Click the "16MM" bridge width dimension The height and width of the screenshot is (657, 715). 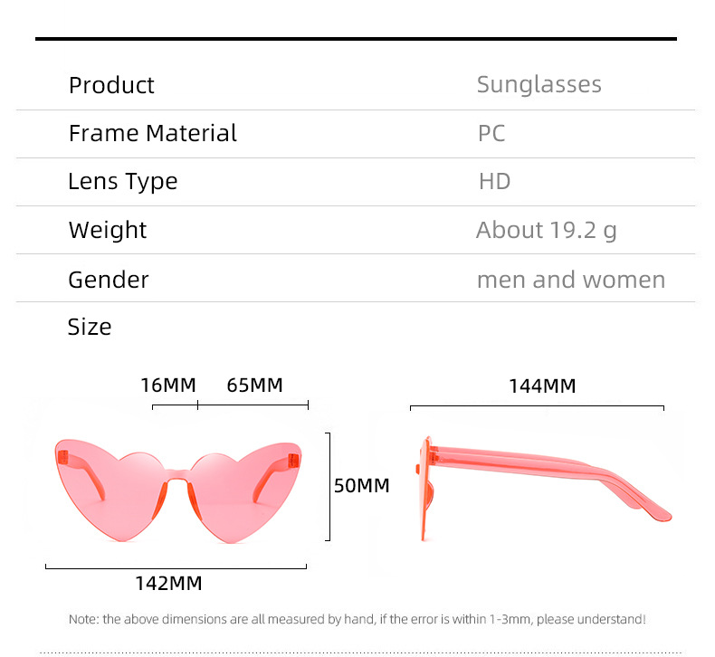tap(168, 386)
